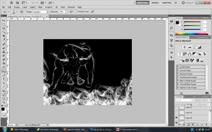Toggle Lock all

point(191,105)
